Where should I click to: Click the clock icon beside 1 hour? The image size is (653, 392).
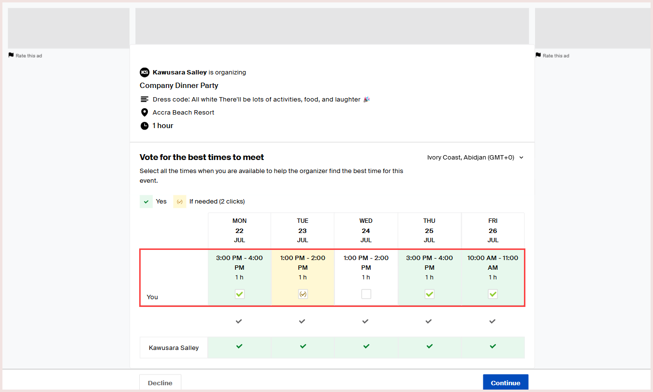click(x=144, y=126)
